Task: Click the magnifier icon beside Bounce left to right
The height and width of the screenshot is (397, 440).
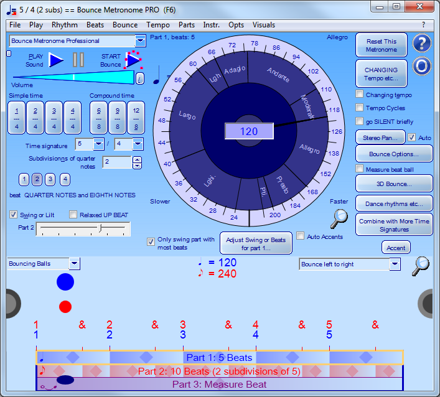Action: (x=420, y=266)
